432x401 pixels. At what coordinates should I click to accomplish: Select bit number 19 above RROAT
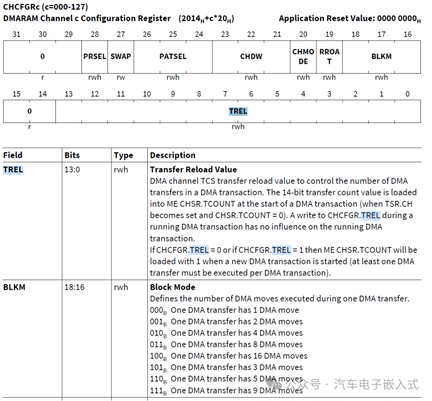click(330, 34)
